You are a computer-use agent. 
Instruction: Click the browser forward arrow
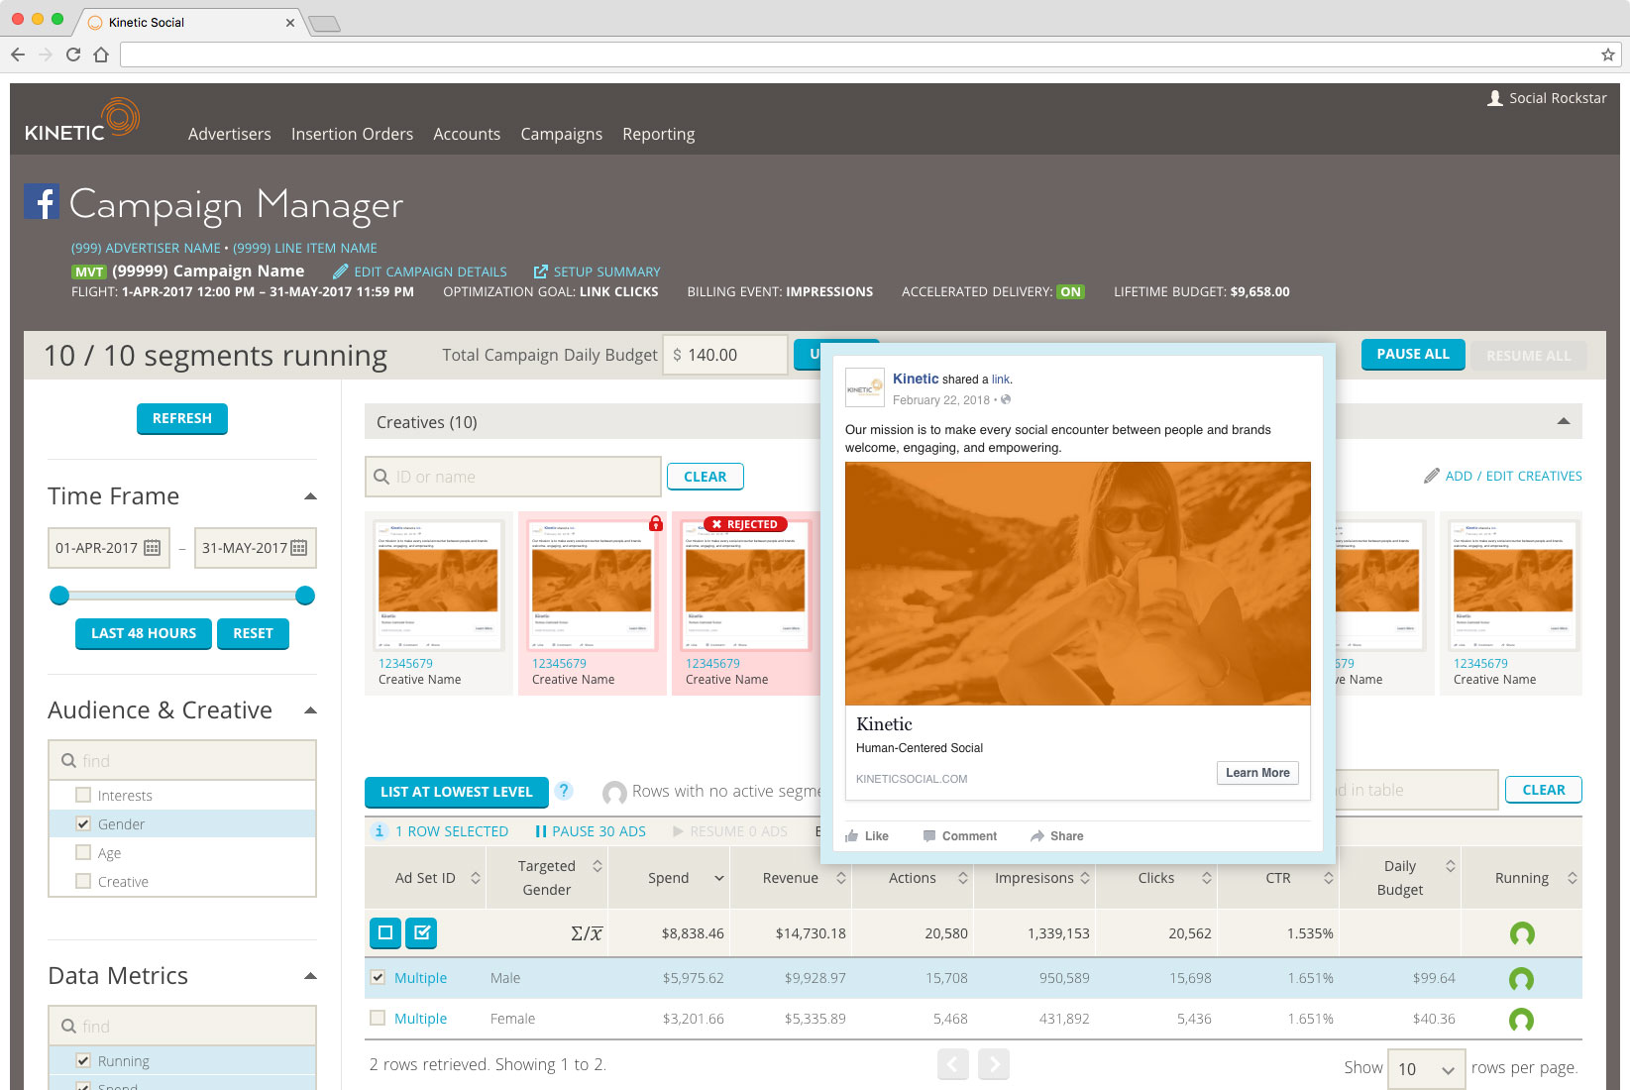click(46, 54)
